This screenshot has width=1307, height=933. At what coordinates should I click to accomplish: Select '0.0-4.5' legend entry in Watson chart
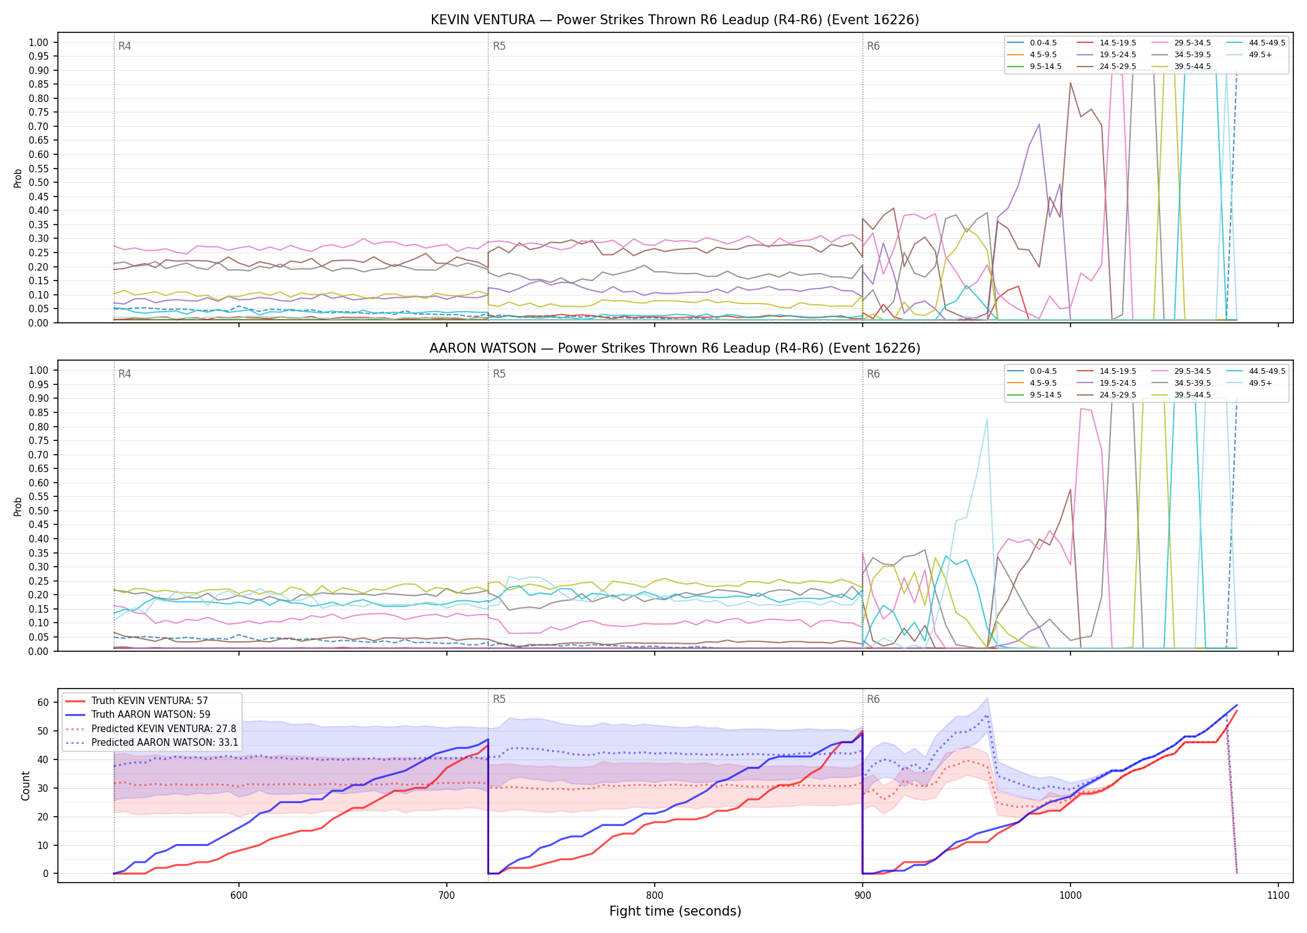[x=1031, y=371]
